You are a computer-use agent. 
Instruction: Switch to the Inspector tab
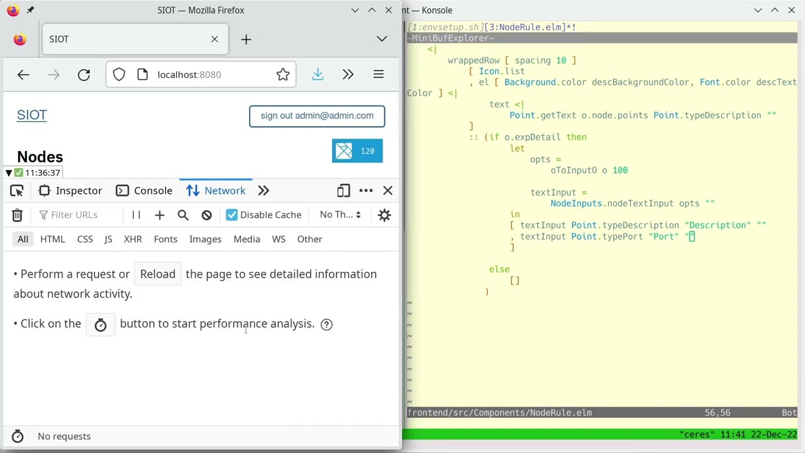click(x=70, y=191)
